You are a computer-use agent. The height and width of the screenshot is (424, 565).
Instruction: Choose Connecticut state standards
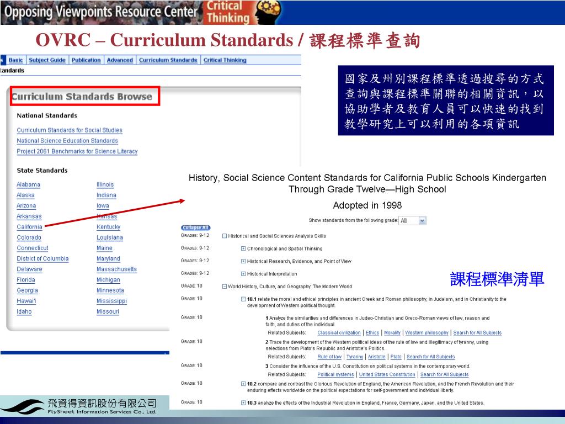click(x=33, y=248)
